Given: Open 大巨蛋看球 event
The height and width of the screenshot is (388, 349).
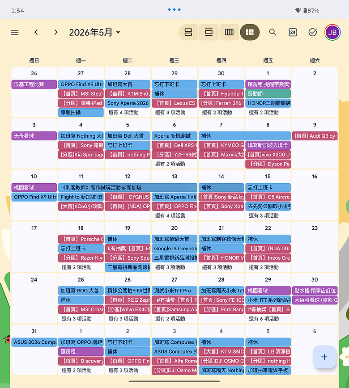Looking at the screenshot, I should [315, 300].
